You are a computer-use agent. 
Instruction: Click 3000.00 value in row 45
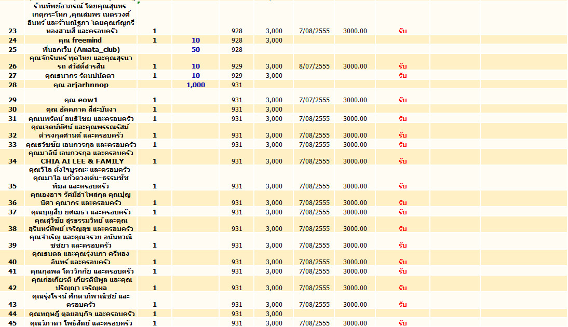pos(355,323)
